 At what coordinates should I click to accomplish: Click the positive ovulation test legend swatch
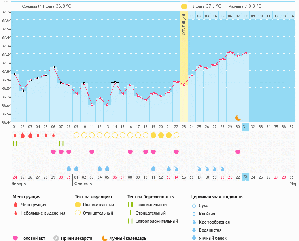tap(77, 205)
